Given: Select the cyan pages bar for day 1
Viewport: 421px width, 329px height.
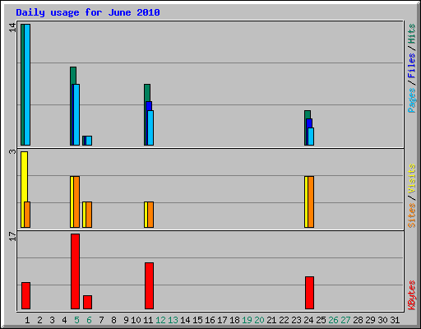Looking at the screenshot, I should tap(27, 85).
